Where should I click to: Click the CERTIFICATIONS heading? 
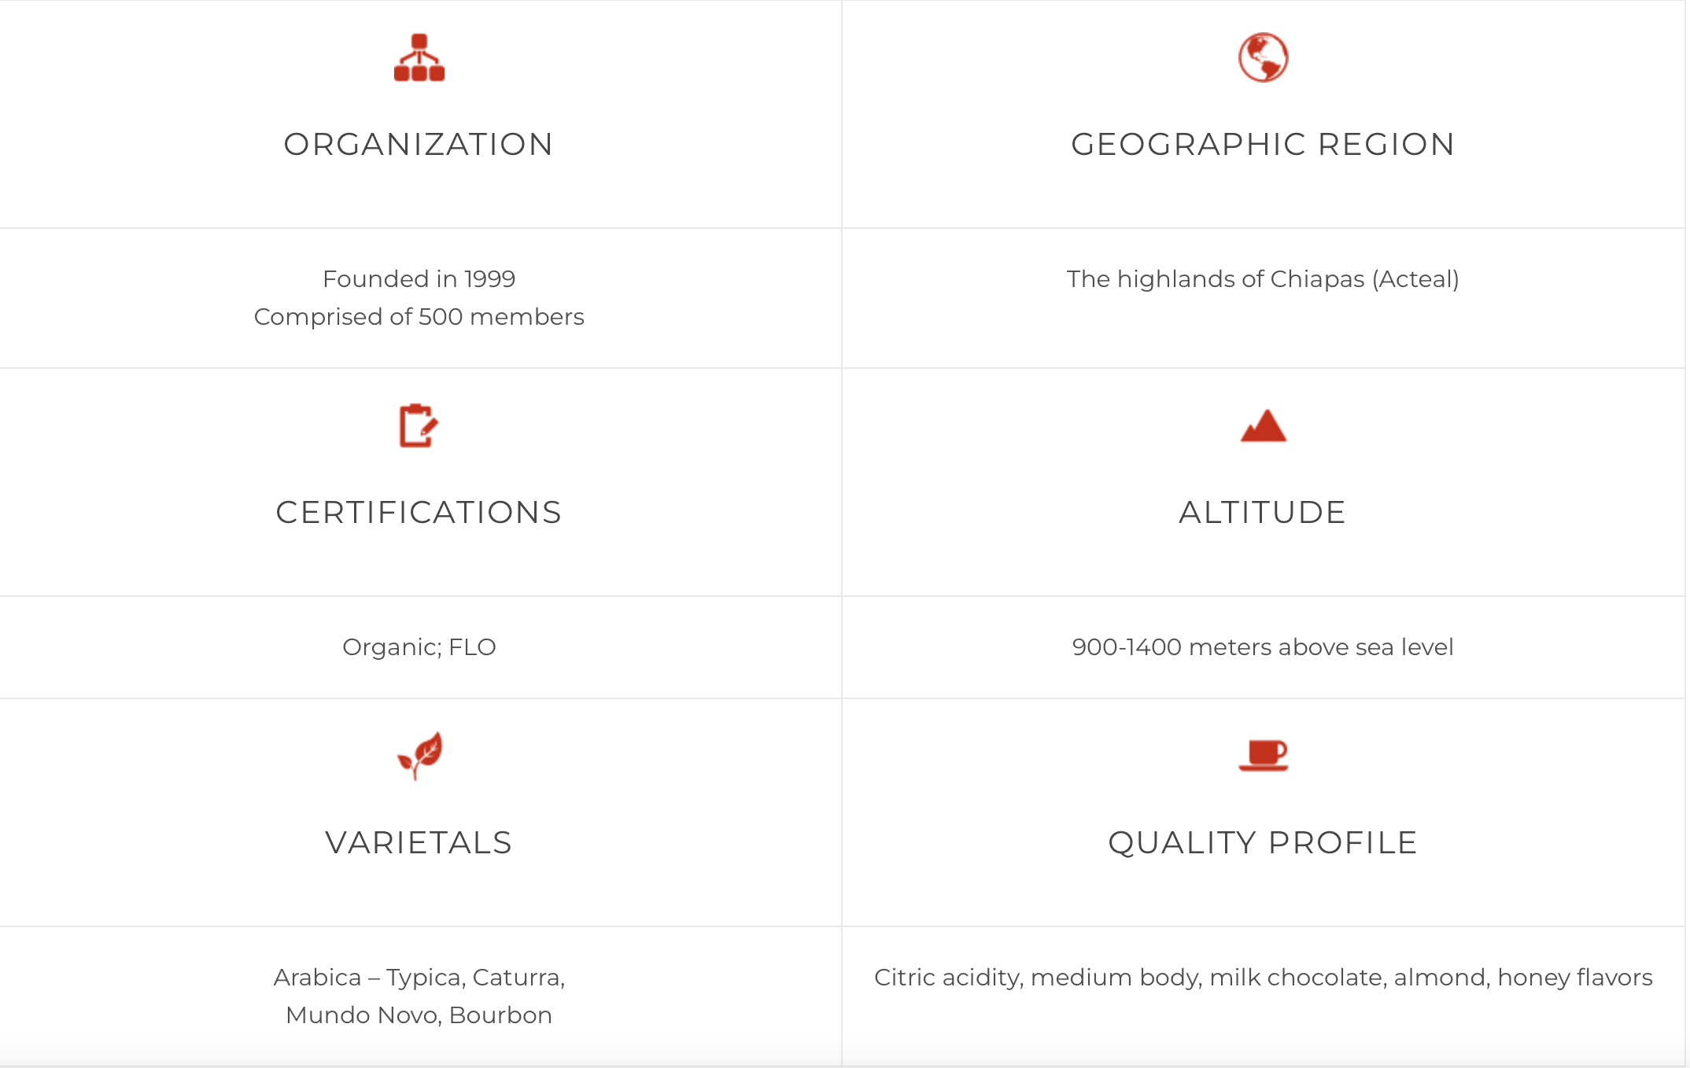pyautogui.click(x=419, y=513)
